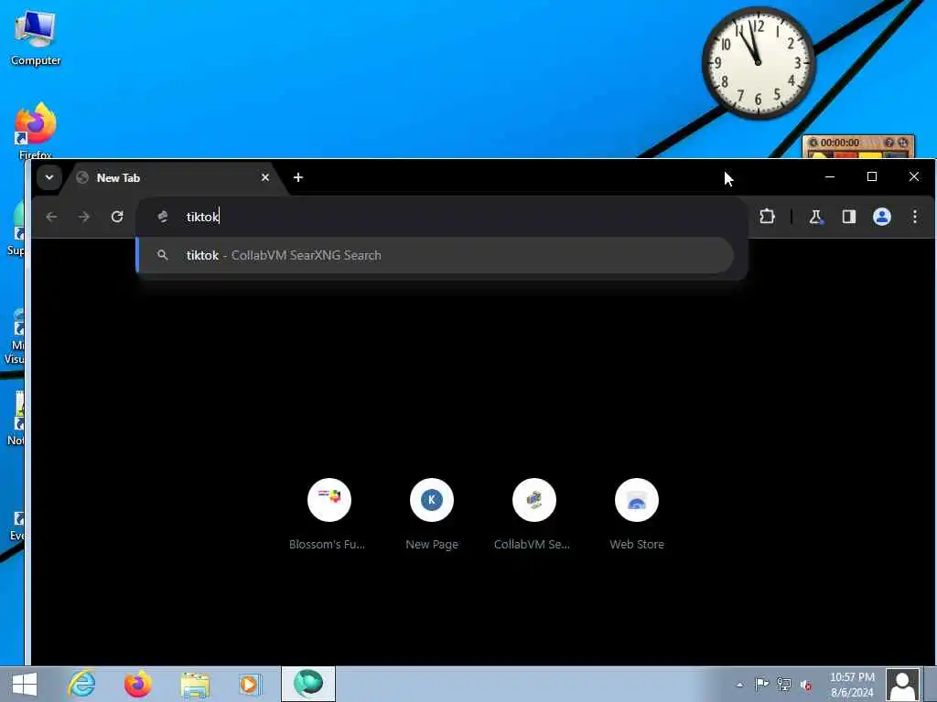This screenshot has height=702, width=937.
Task: Toggle the side panel icon
Action: point(848,217)
